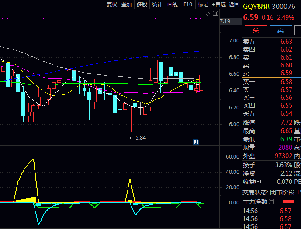Open the 复权 adjustment menu
The image size is (301, 229).
pos(111,4)
